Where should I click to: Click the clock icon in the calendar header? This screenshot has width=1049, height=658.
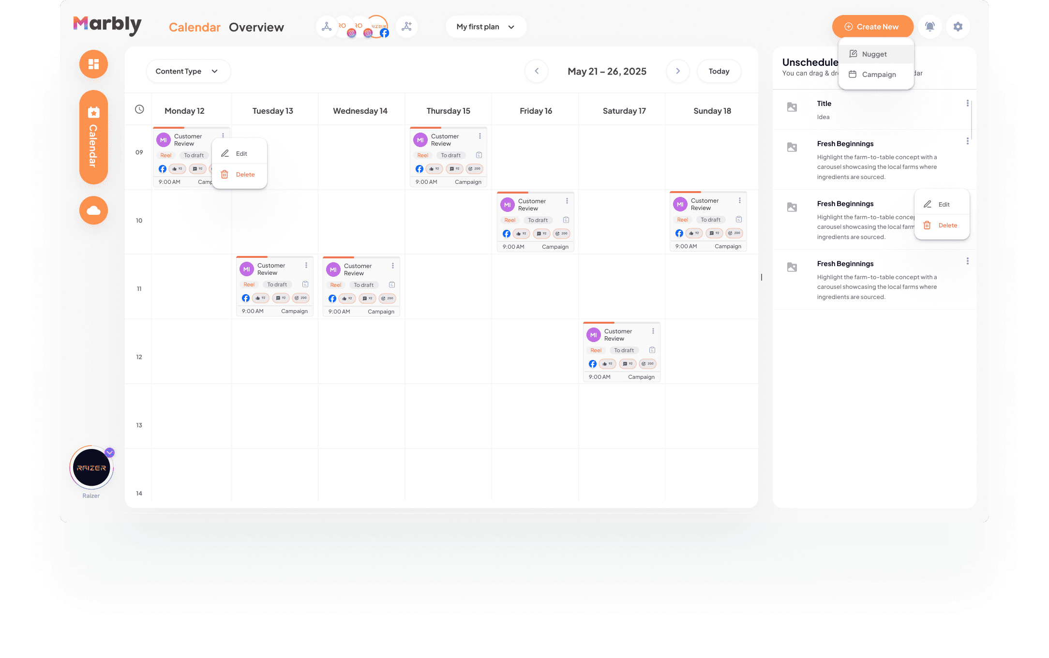[139, 109]
